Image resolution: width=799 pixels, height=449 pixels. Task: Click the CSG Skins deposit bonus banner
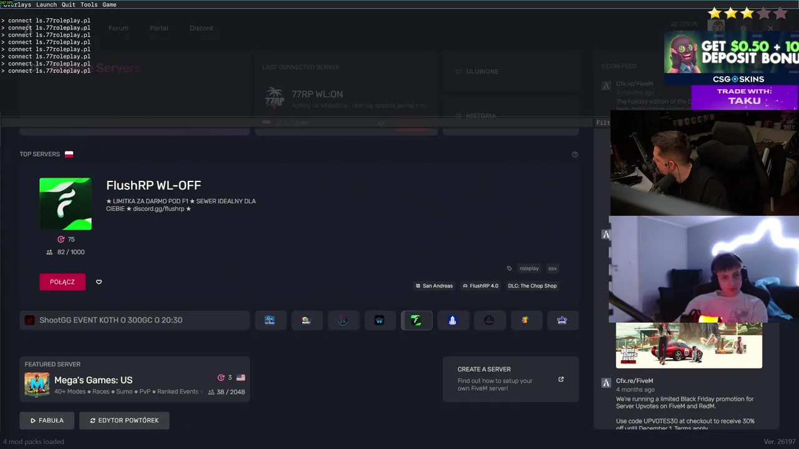coord(732,57)
